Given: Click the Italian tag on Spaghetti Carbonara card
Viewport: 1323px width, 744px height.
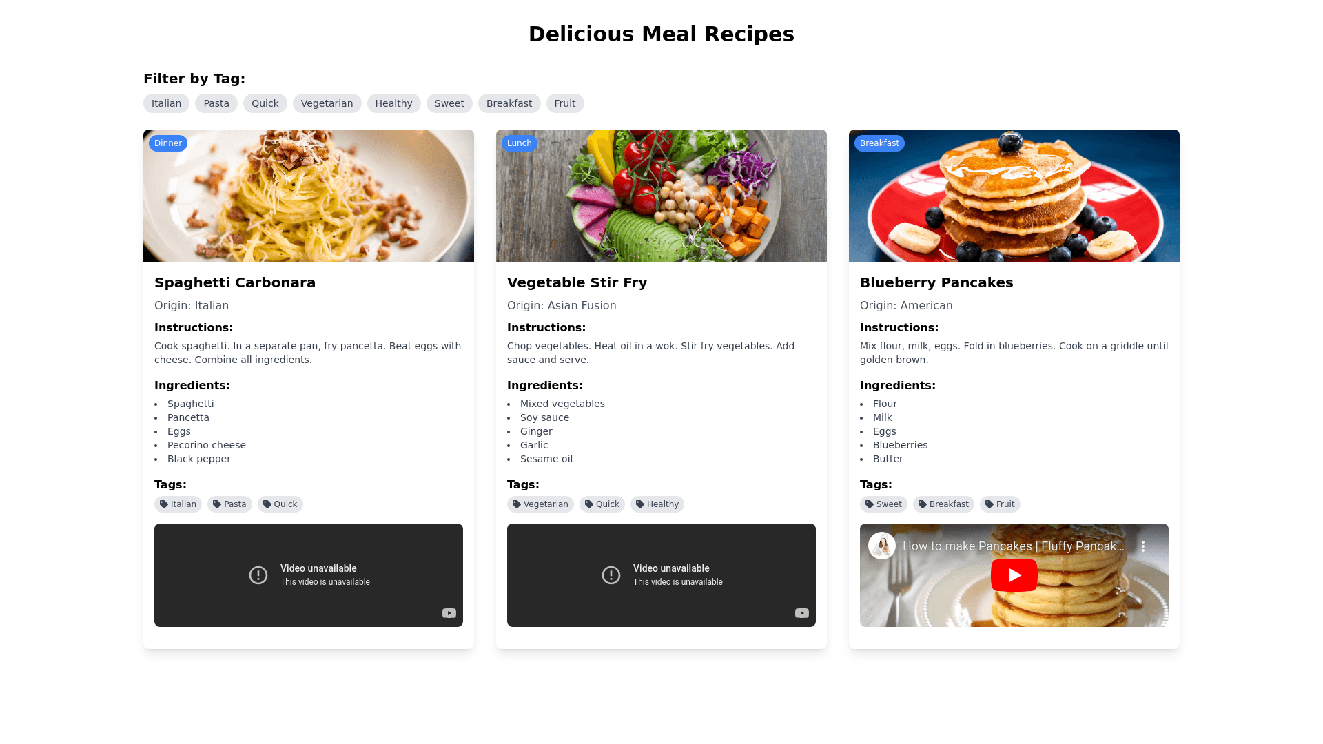Looking at the screenshot, I should click(178, 504).
